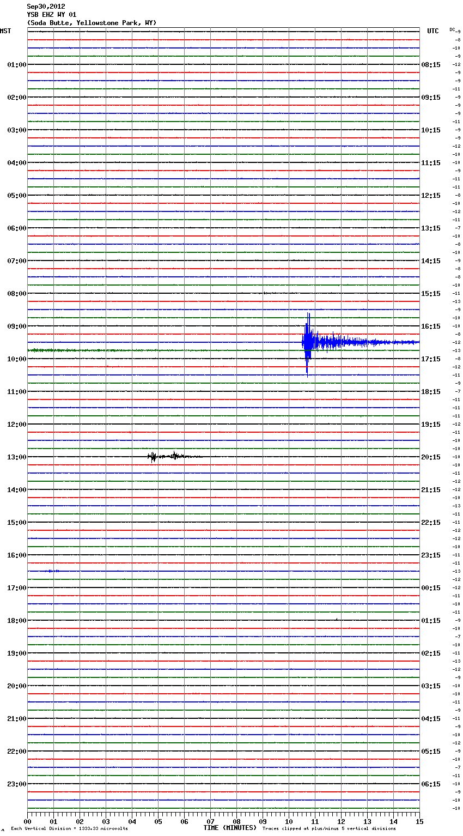The height and width of the screenshot is (836, 463).
Task: Click the 01:15 UTC time label
Action: coord(431,621)
